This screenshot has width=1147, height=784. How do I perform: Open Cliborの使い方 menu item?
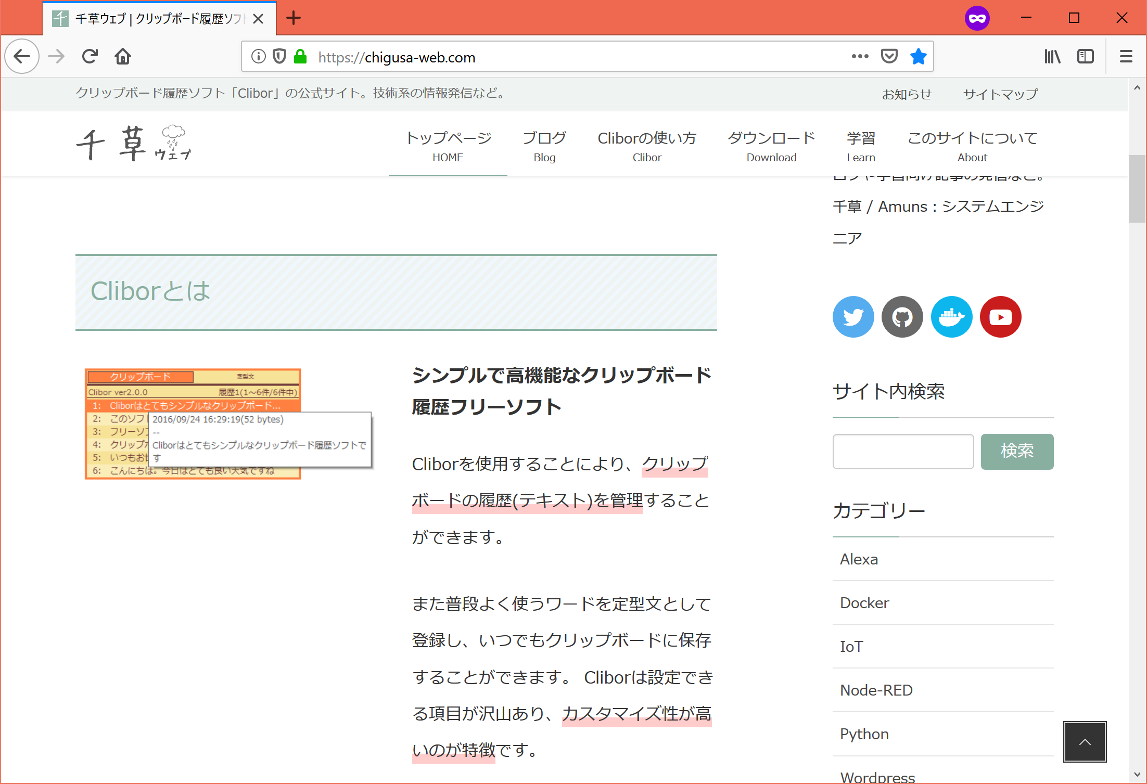click(647, 146)
